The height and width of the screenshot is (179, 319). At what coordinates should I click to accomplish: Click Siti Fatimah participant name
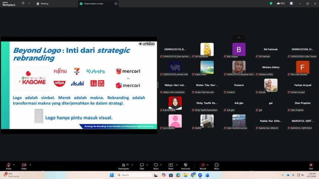270,49
